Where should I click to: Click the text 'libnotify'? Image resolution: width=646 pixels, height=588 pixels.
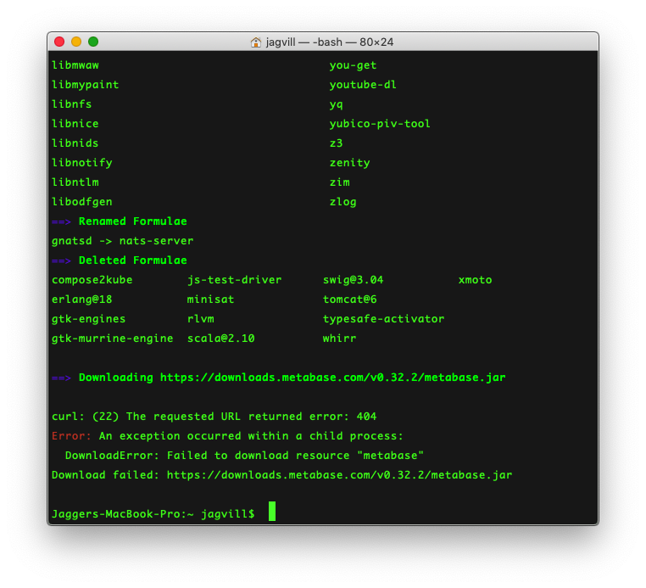click(x=82, y=163)
